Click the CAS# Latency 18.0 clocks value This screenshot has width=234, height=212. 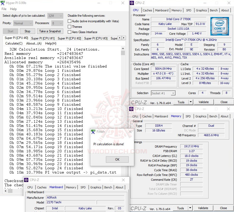191,156
